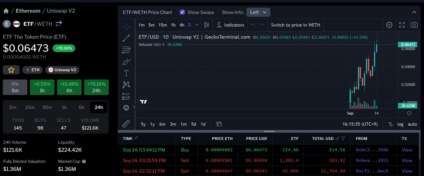424x176 pixels.
Task: Open chart settings gear icon
Action: click(389, 25)
